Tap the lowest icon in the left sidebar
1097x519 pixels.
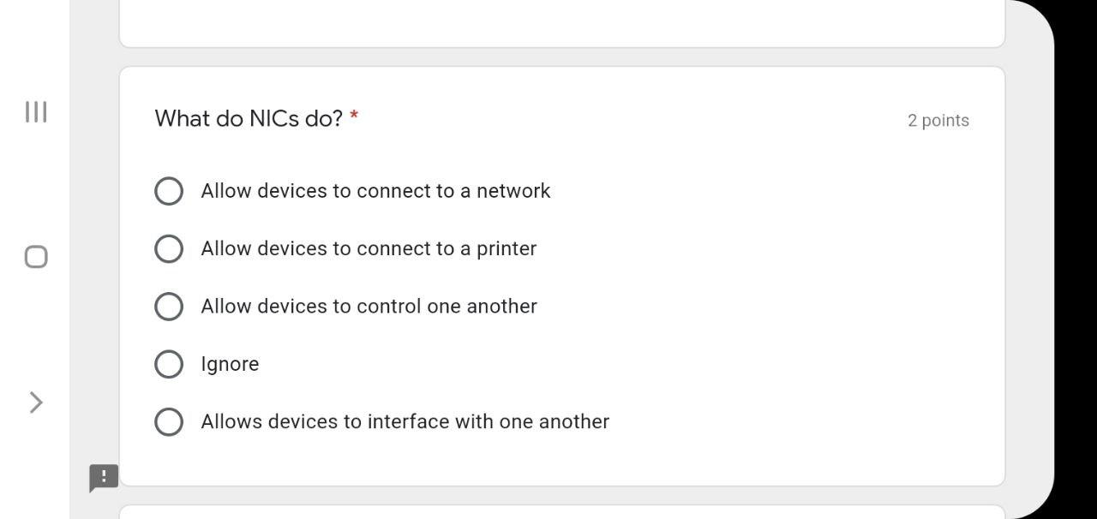pos(35,401)
